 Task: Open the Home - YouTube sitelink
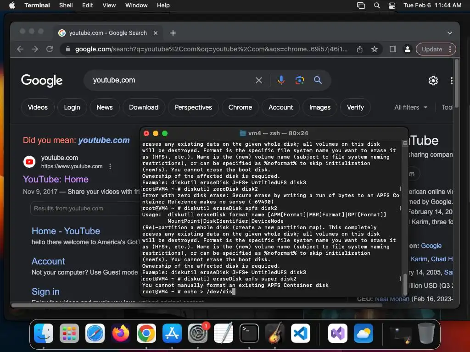coord(66,231)
